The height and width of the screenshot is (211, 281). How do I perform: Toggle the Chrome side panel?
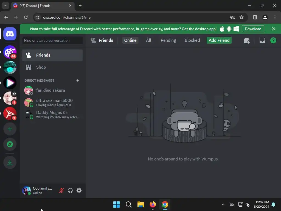pos(255,17)
